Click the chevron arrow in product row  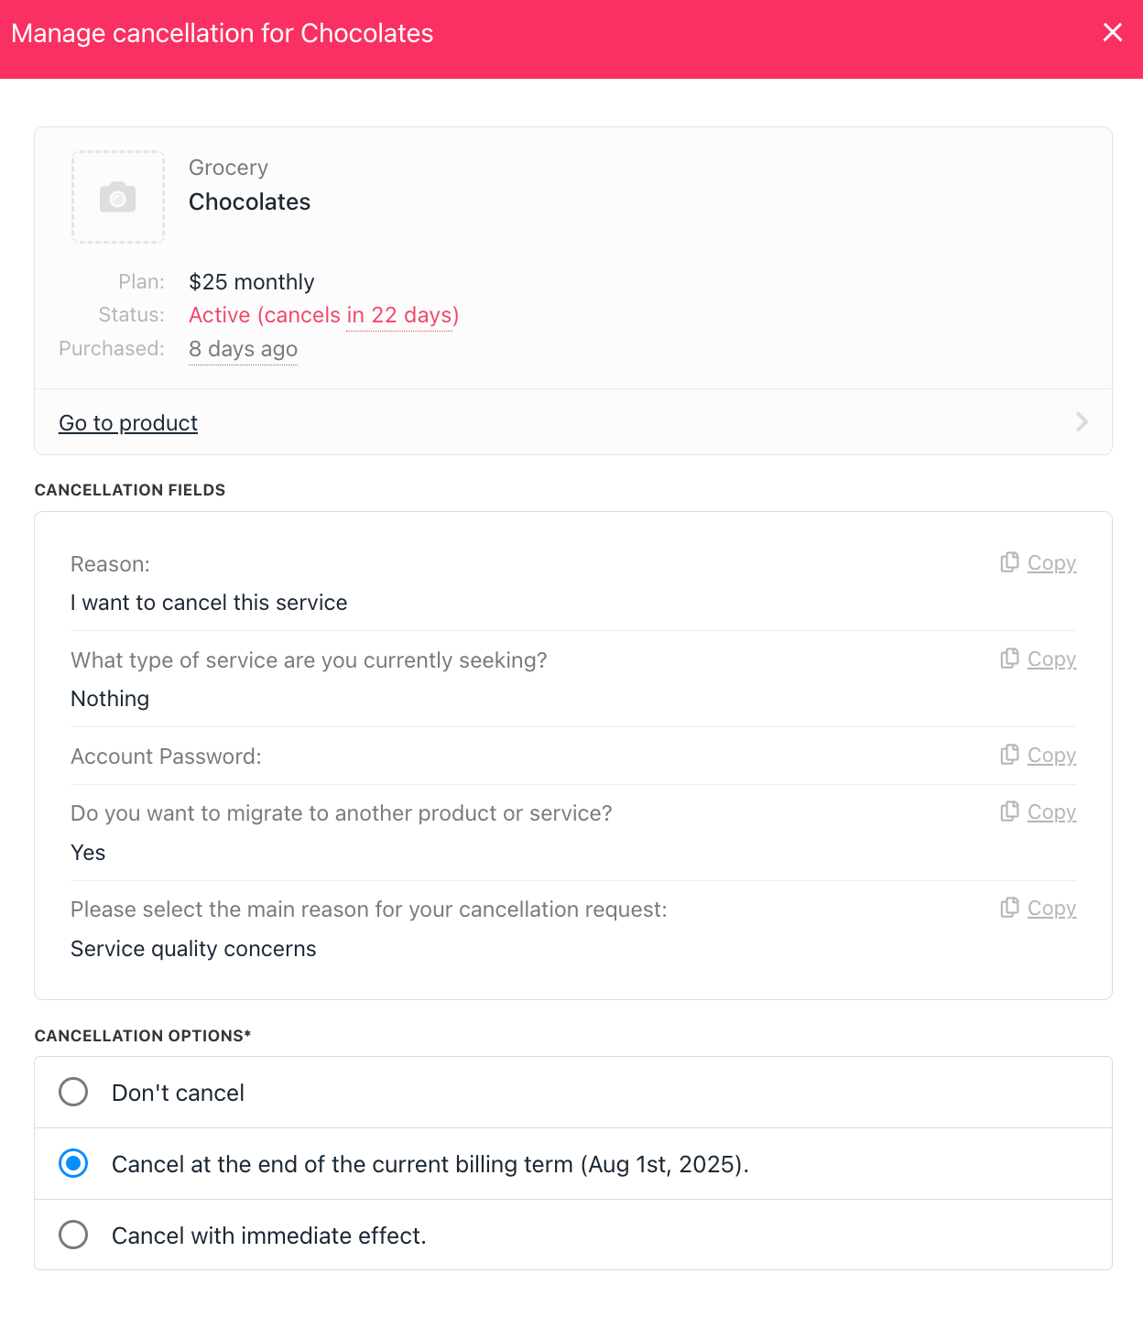click(1082, 421)
